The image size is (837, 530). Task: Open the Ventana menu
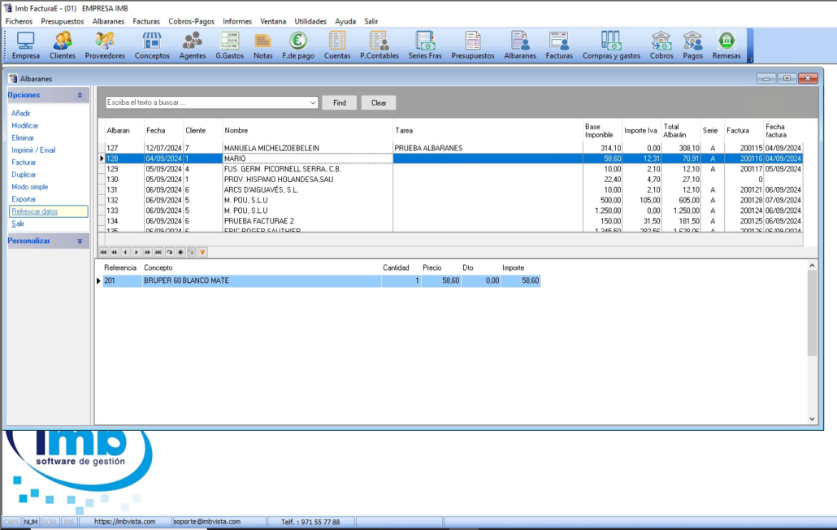[x=273, y=21]
